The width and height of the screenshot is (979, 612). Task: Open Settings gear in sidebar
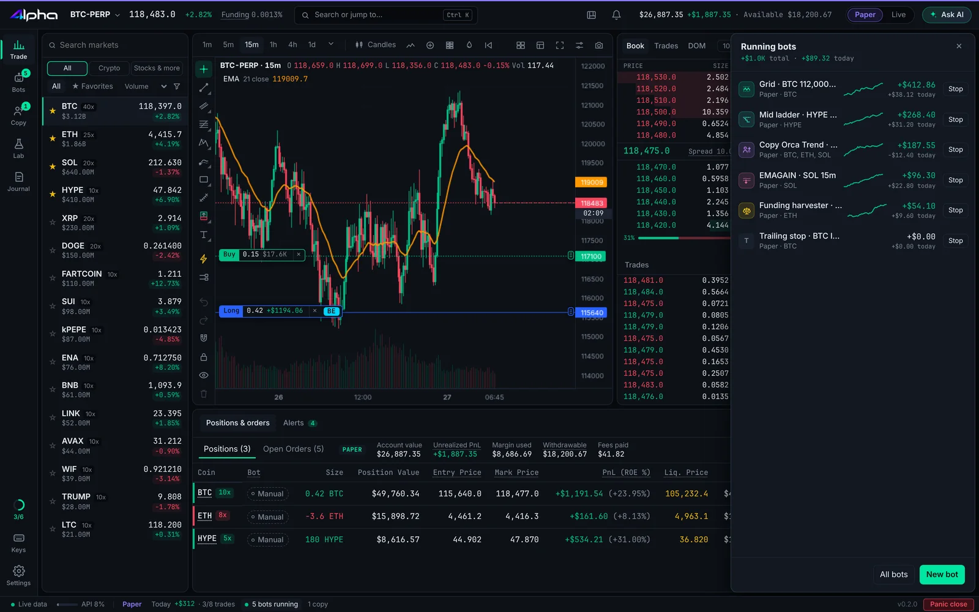tap(18, 575)
